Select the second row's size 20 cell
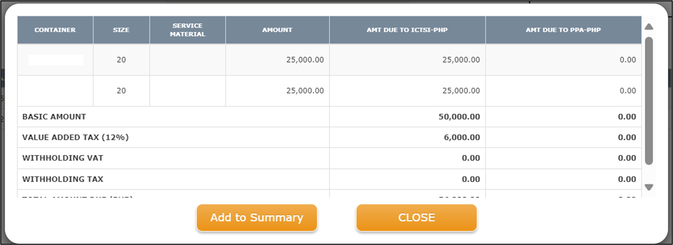Viewport: 673px width, 245px height. (x=121, y=91)
